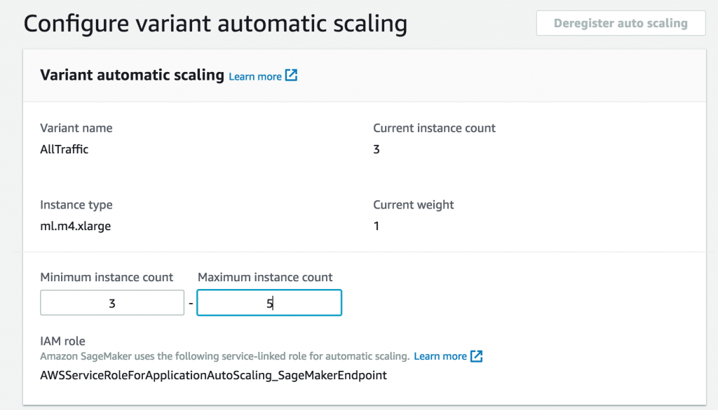
Task: Click the Deregister auto scaling button
Action: [620, 23]
